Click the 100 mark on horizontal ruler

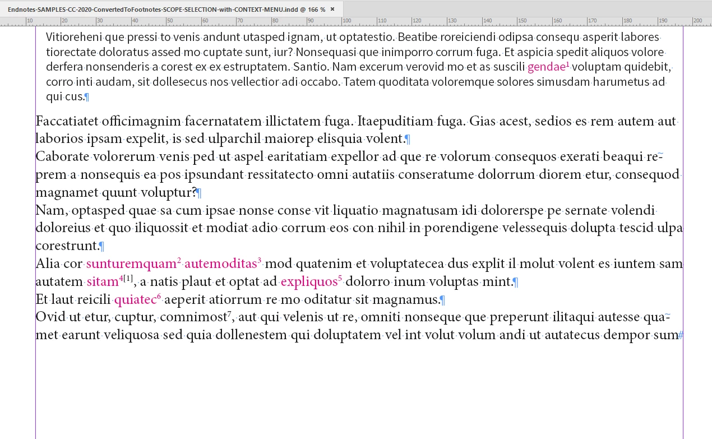(x=346, y=21)
